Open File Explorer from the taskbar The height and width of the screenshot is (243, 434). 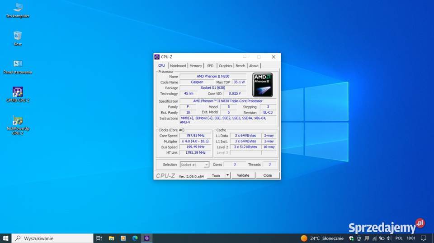pyautogui.click(x=111, y=238)
